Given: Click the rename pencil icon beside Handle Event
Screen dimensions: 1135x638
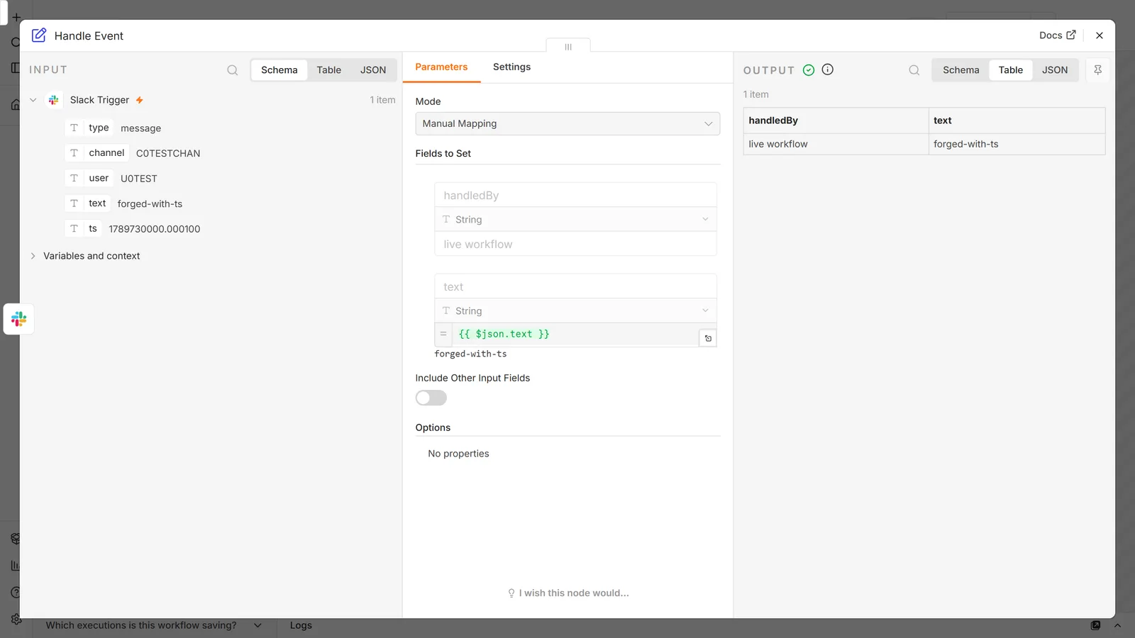Looking at the screenshot, I should point(39,35).
